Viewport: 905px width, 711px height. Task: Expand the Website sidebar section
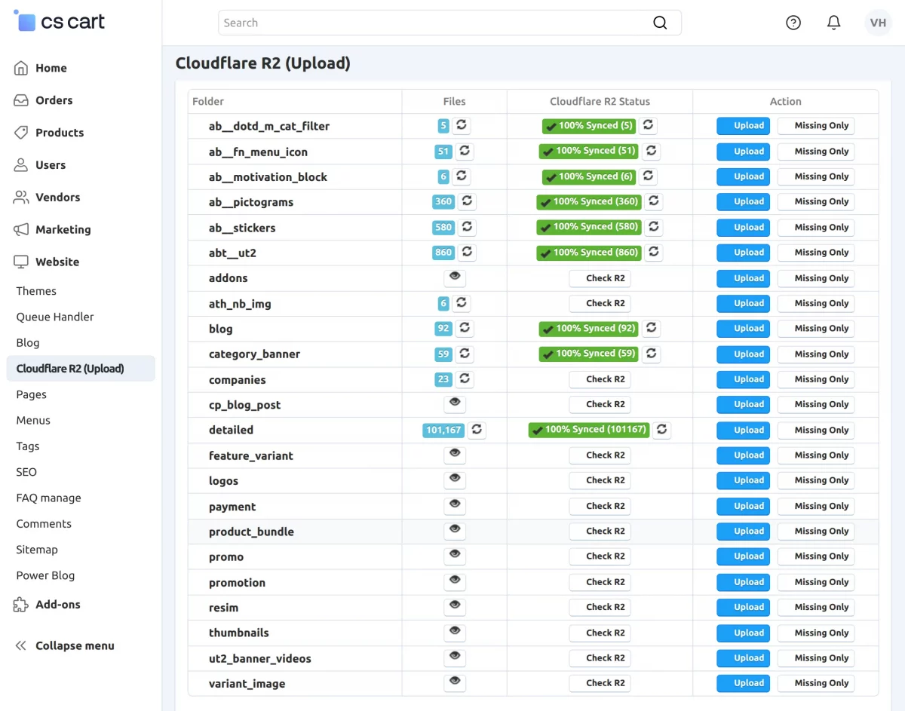coord(47,262)
